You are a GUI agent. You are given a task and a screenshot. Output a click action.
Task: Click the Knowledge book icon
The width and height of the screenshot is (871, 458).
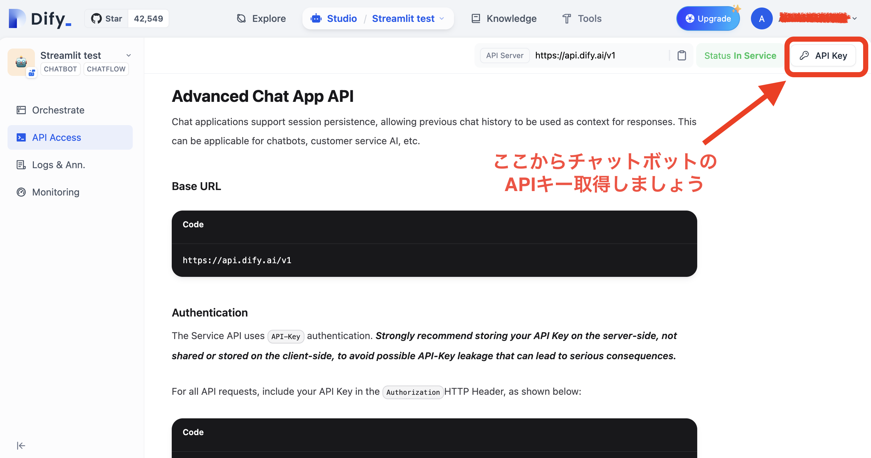(x=475, y=18)
